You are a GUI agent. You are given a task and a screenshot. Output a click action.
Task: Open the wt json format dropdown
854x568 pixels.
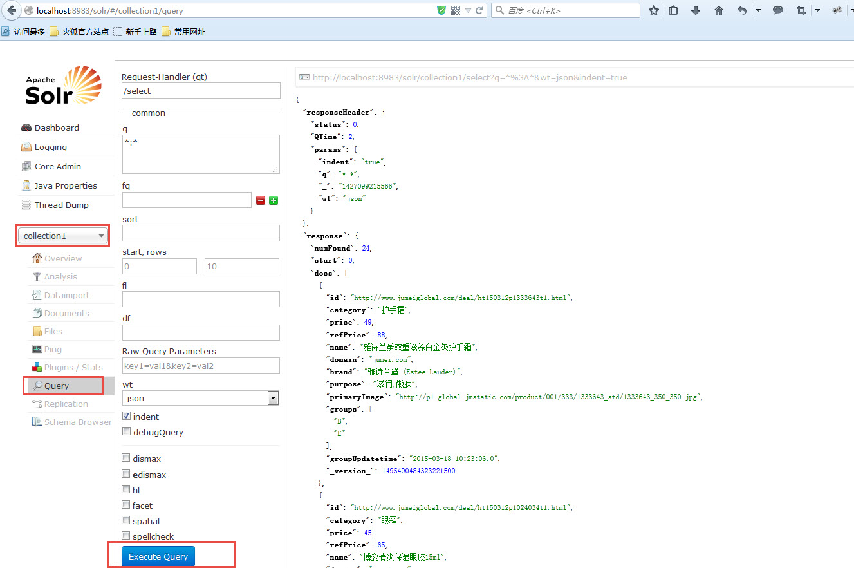click(x=200, y=398)
